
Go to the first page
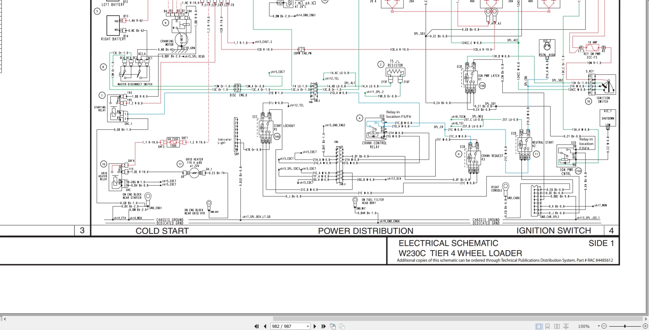point(257,327)
